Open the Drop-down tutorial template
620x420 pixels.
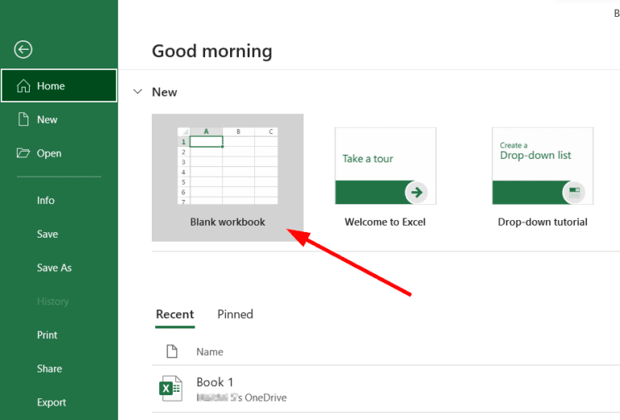(x=542, y=166)
